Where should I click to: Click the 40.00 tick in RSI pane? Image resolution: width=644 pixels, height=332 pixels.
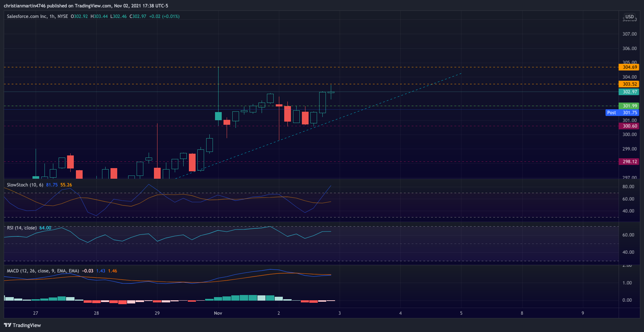(628, 252)
